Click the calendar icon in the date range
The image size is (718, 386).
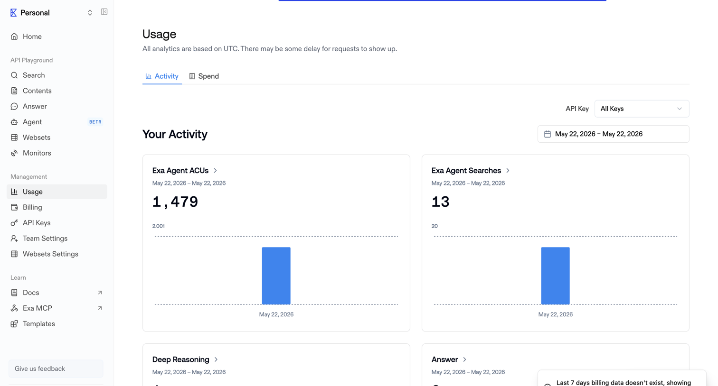click(548, 134)
